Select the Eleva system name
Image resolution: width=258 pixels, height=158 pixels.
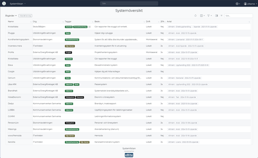click(x=10, y=65)
